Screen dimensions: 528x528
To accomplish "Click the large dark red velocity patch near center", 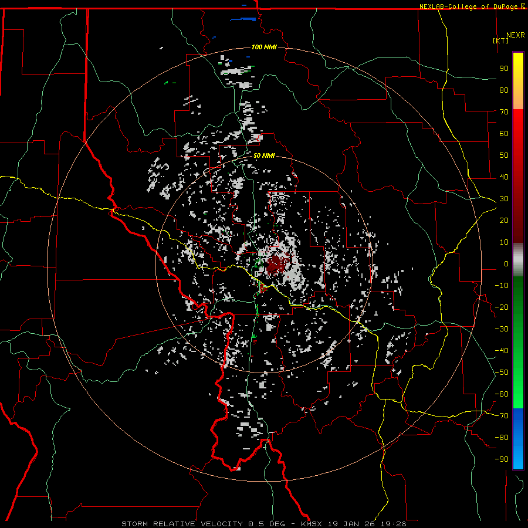I will click(276, 265).
